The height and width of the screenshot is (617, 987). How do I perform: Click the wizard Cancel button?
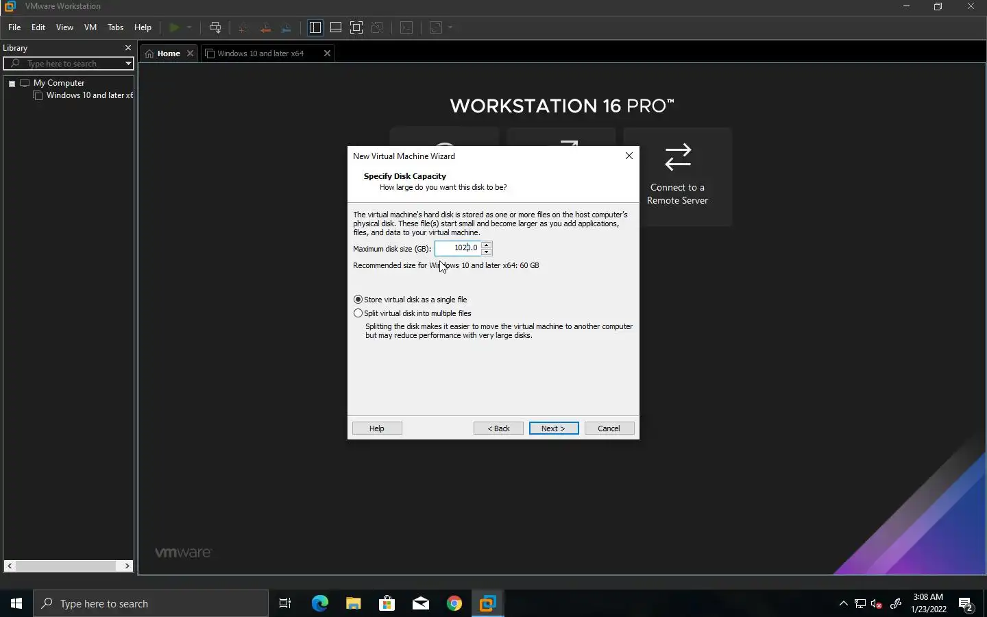click(609, 428)
